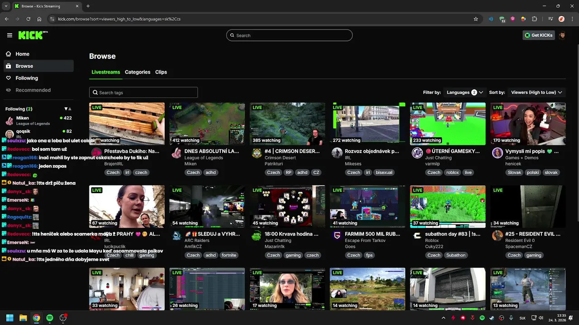Click the Miken channel avatar in Following list
The height and width of the screenshot is (325, 579).
(x=9, y=121)
